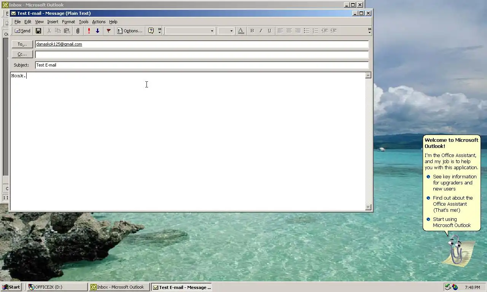
Task: Click the To... recipients button
Action: 22,44
